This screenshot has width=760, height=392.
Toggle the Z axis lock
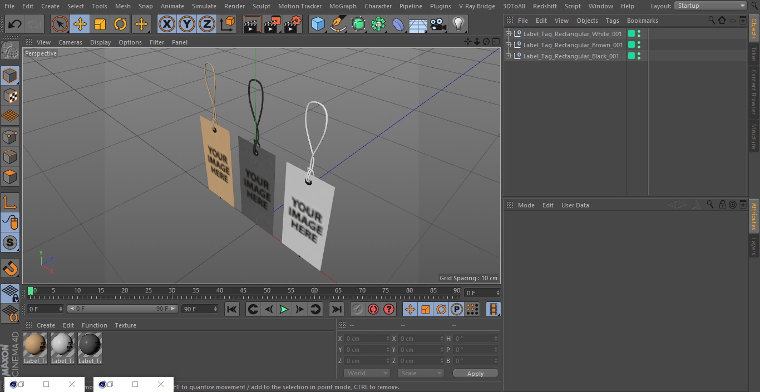[x=207, y=24]
